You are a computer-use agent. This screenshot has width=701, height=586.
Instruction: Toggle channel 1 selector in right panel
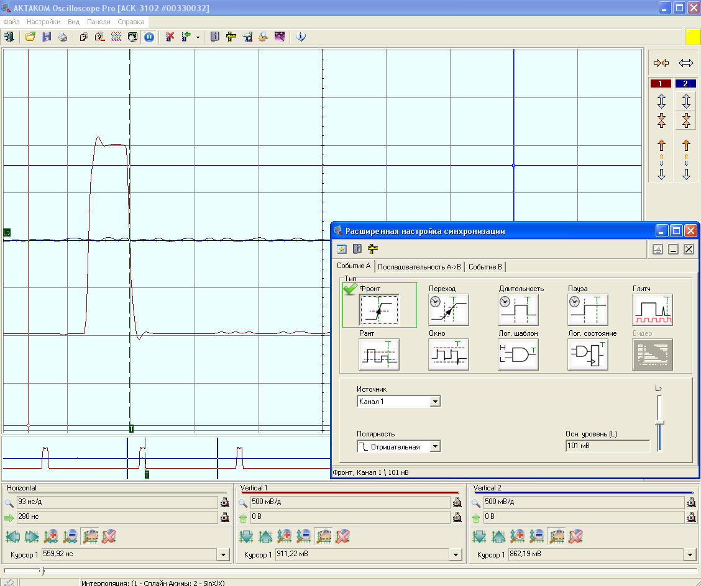tap(661, 83)
